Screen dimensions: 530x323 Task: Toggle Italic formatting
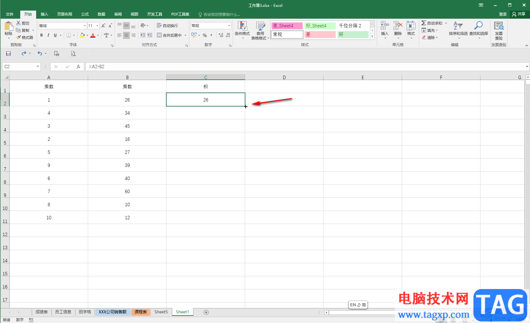click(x=48, y=35)
